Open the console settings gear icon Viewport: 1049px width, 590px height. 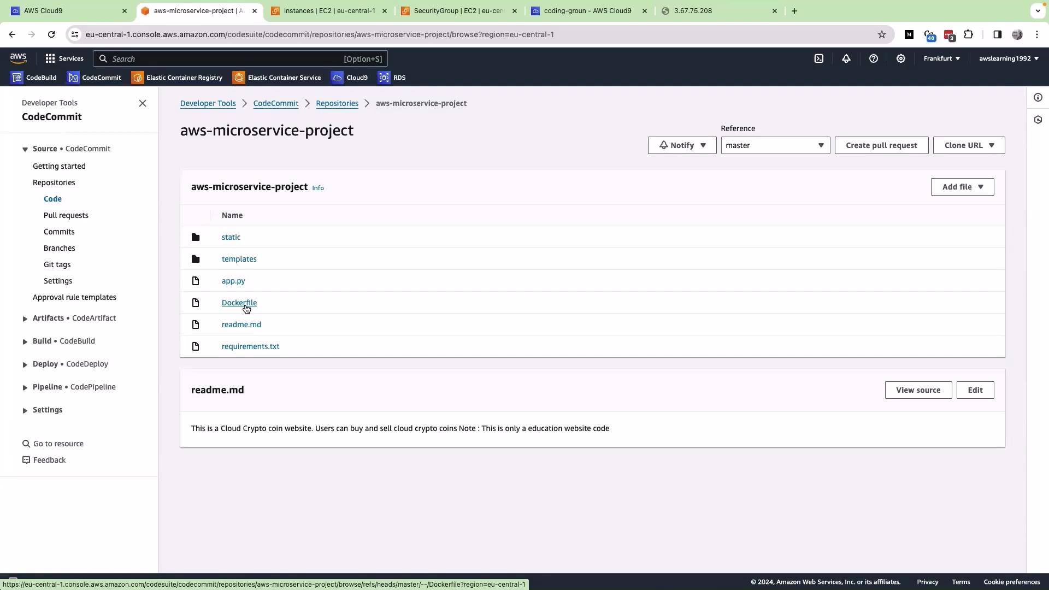[x=900, y=58]
